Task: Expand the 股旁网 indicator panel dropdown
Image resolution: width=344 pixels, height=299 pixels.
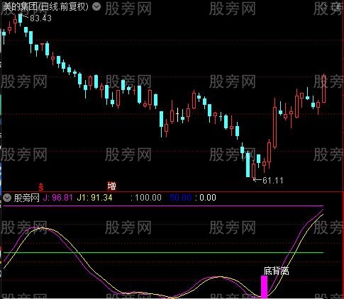Action: (7, 198)
